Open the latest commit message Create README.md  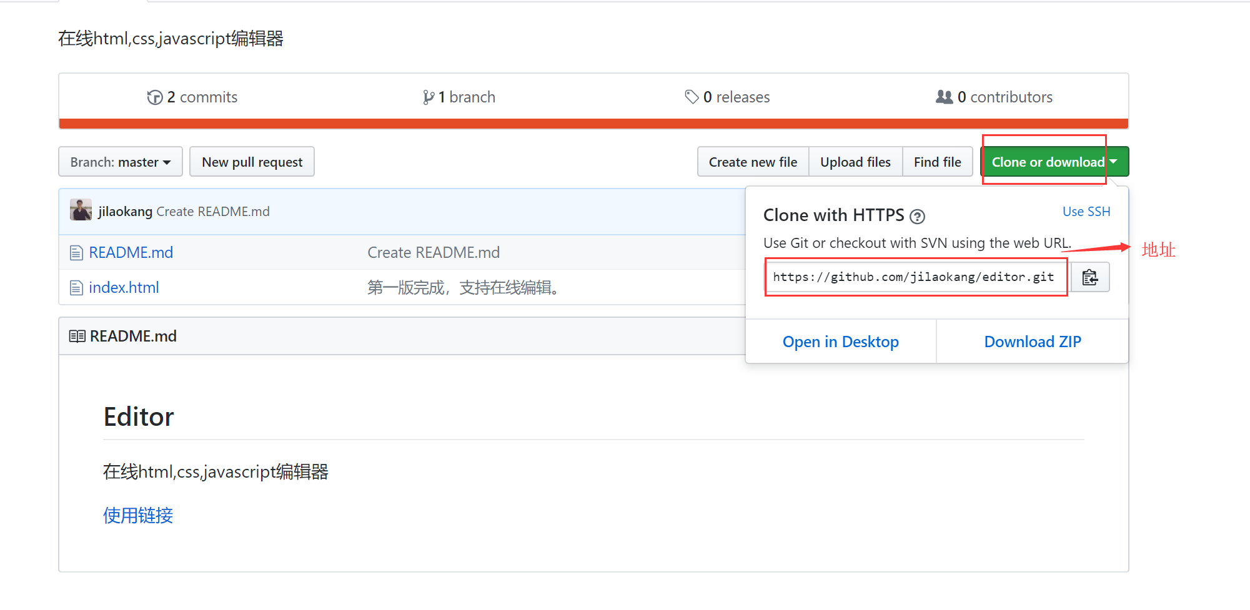click(x=213, y=212)
